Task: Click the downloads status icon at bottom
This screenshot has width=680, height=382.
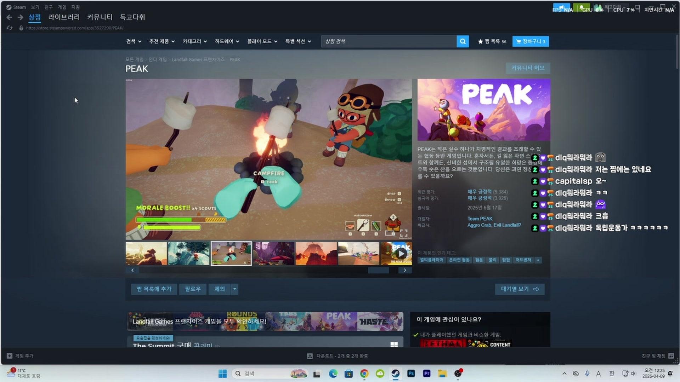Action: coord(310,356)
